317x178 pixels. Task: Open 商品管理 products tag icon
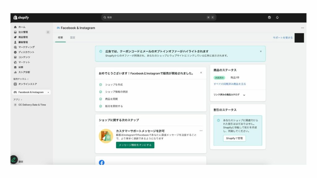point(15,37)
